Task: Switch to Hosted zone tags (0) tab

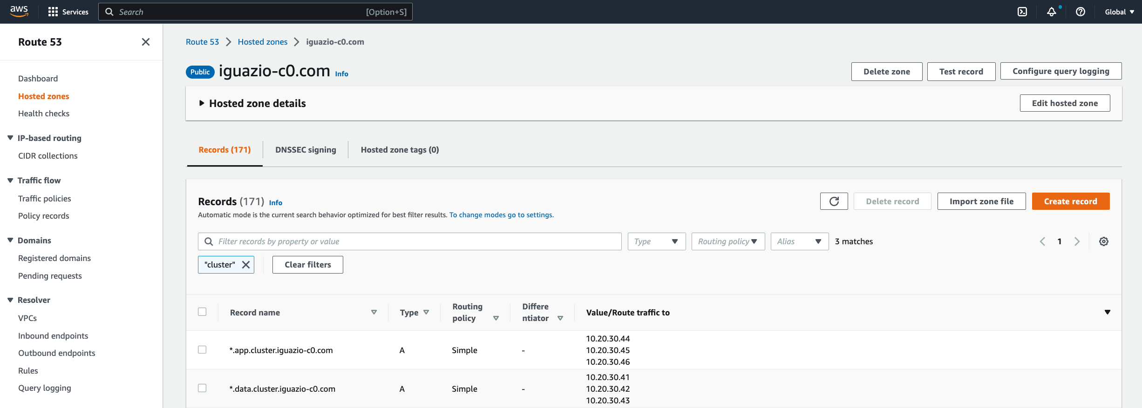Action: tap(400, 150)
